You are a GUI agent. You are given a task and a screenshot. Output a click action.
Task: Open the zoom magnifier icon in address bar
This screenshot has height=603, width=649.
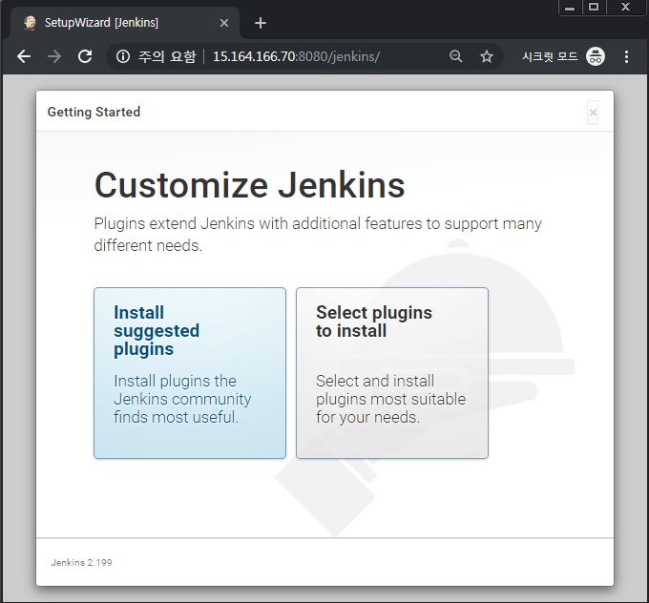(455, 56)
